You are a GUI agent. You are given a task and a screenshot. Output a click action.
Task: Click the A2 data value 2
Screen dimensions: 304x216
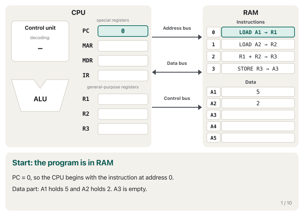(x=258, y=103)
